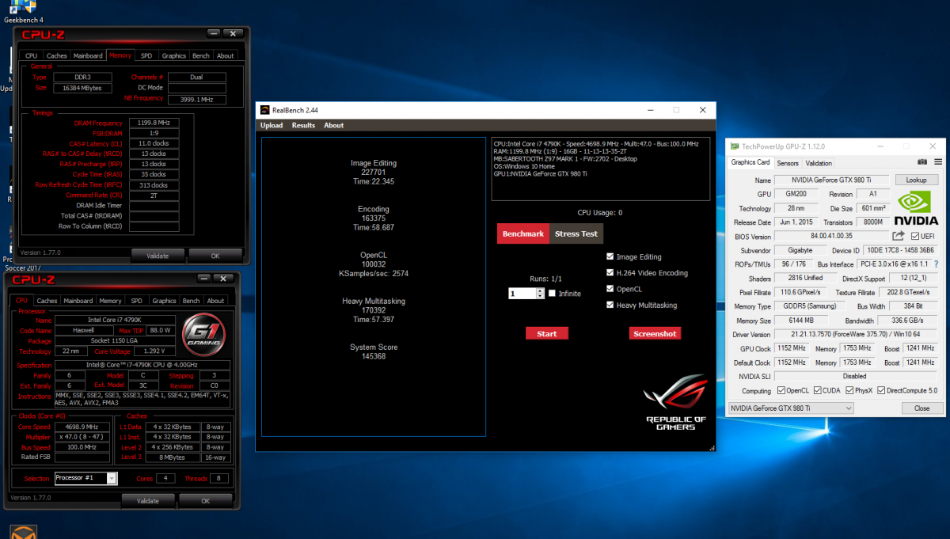This screenshot has height=539, width=950.
Task: Click the DirectCompute 5.0 checkbox
Action: point(881,390)
